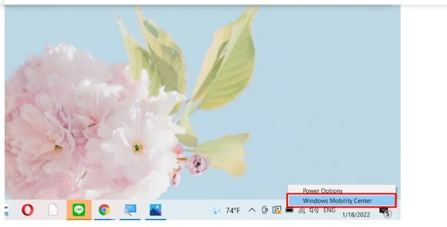
Task: Open the Opera browser from the taskbar
Action: (x=27, y=210)
